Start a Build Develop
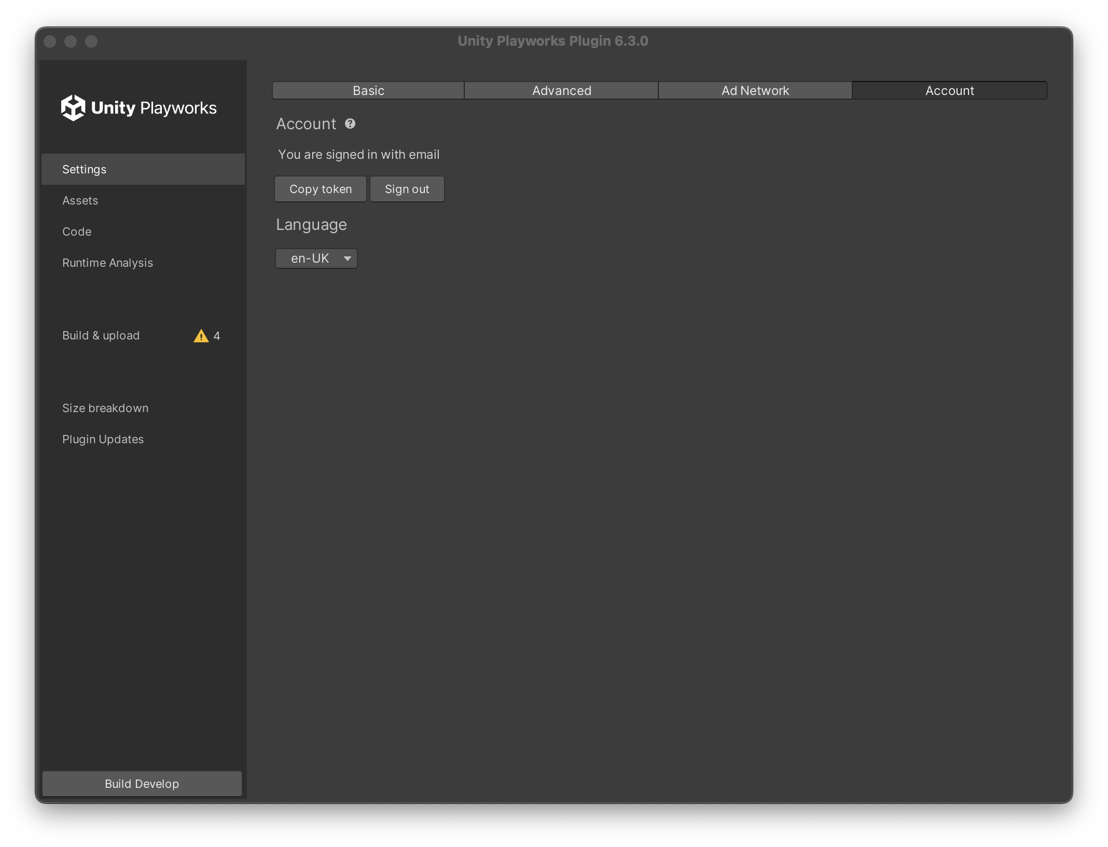 point(142,784)
